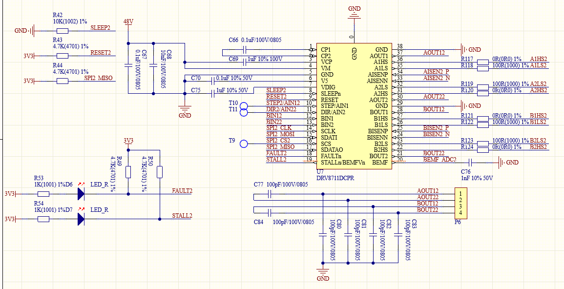Image resolution: width=564 pixels, height=289 pixels.
Task: Select the 48V power port symbol
Action: tap(128, 24)
